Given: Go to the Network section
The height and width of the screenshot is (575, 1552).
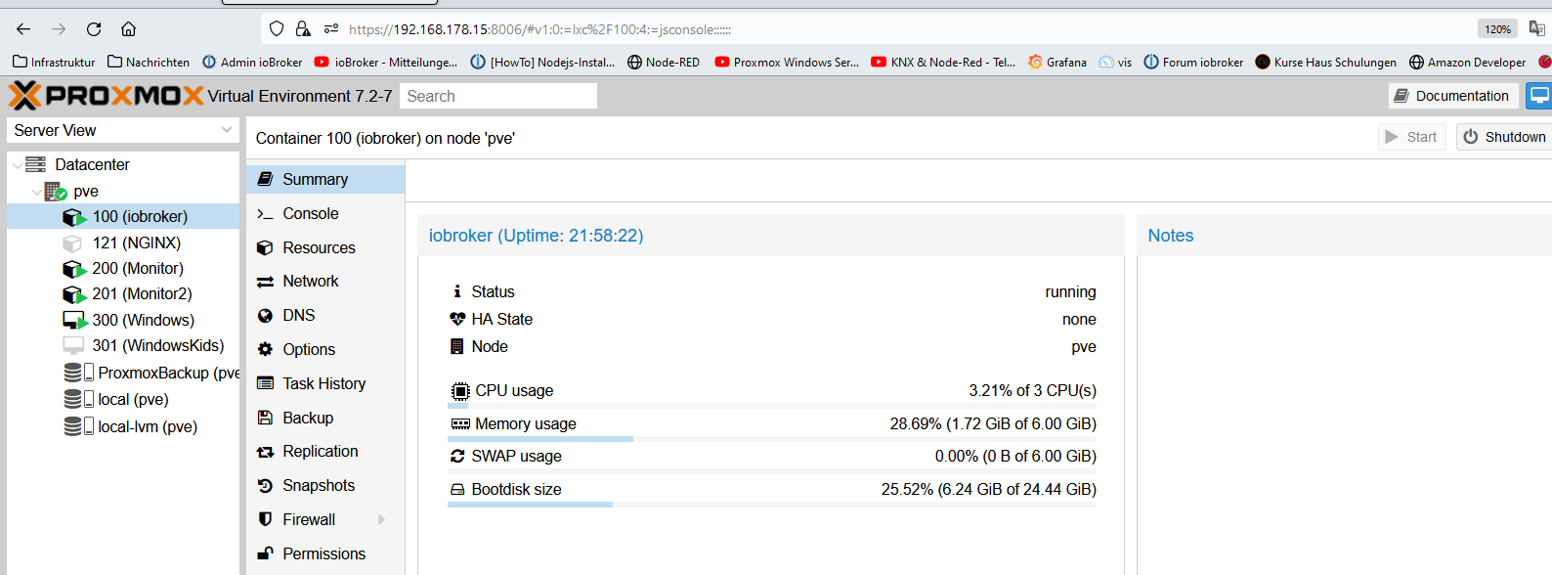Looking at the screenshot, I should coord(325,282).
